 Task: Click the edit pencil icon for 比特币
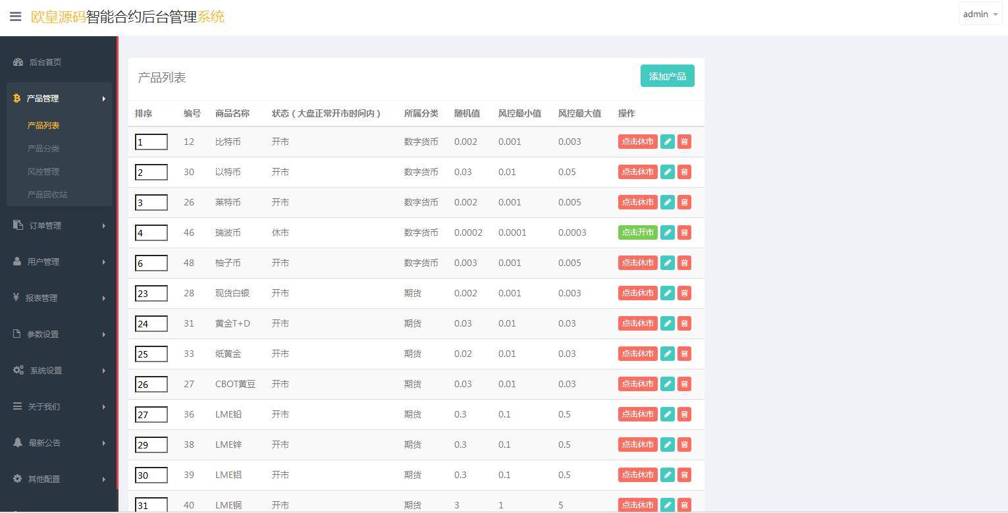pos(667,142)
